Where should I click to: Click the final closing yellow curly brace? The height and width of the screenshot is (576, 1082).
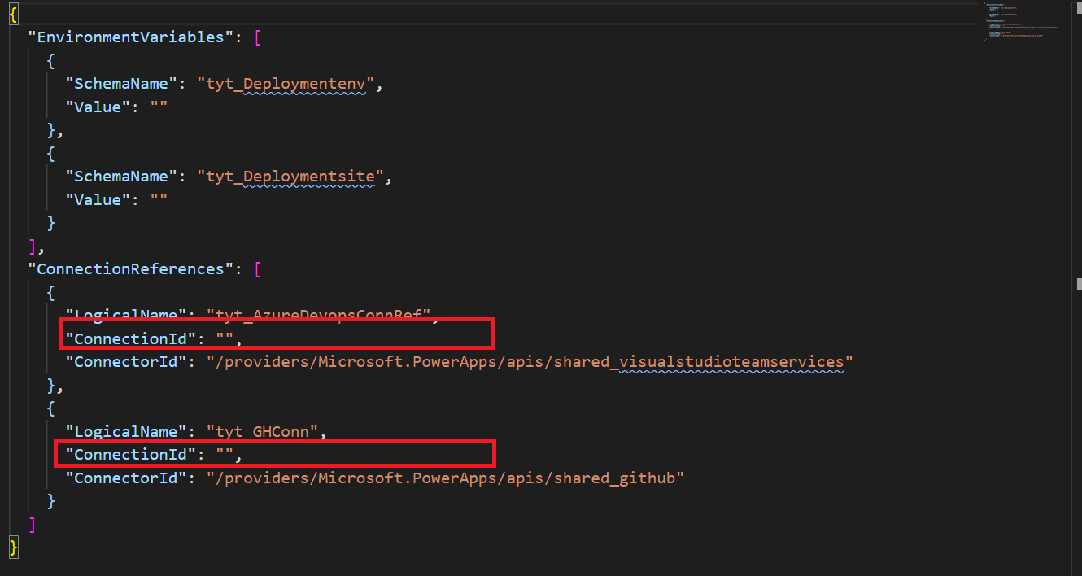[x=13, y=546]
